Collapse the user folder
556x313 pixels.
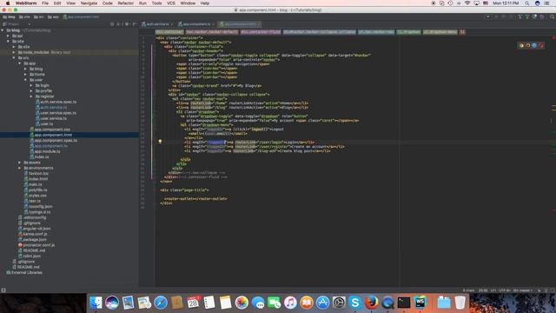coord(25,80)
